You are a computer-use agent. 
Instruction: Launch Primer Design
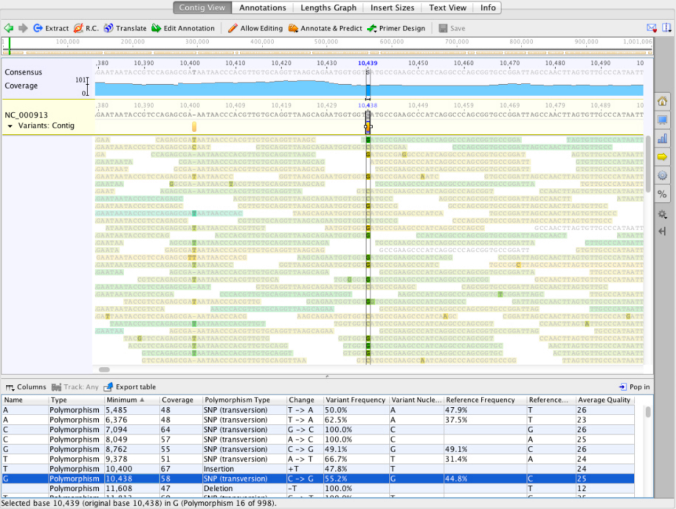click(396, 28)
